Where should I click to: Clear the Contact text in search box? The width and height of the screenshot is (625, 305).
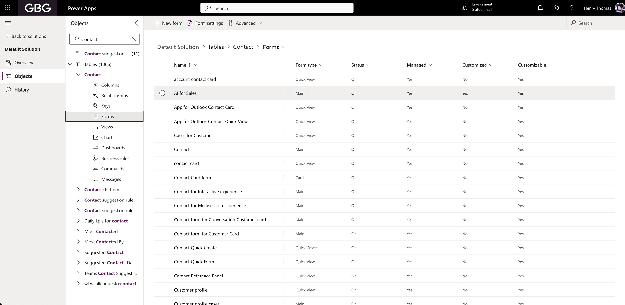[134, 39]
